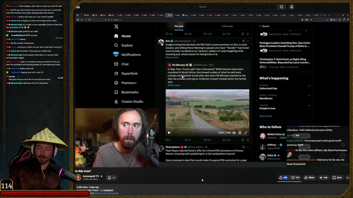
Task: Reply to Eric's post with 6 replies
Action: 168,140
